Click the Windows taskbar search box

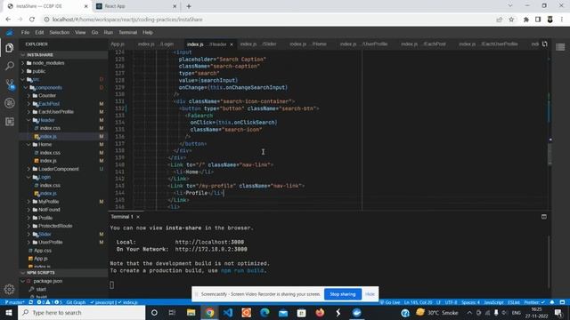point(81,312)
